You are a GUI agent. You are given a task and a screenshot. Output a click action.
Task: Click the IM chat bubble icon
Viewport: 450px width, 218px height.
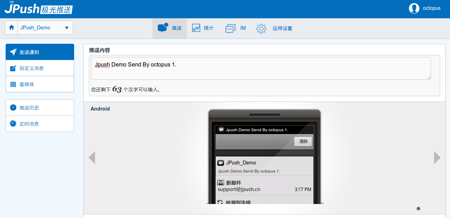coord(230,29)
